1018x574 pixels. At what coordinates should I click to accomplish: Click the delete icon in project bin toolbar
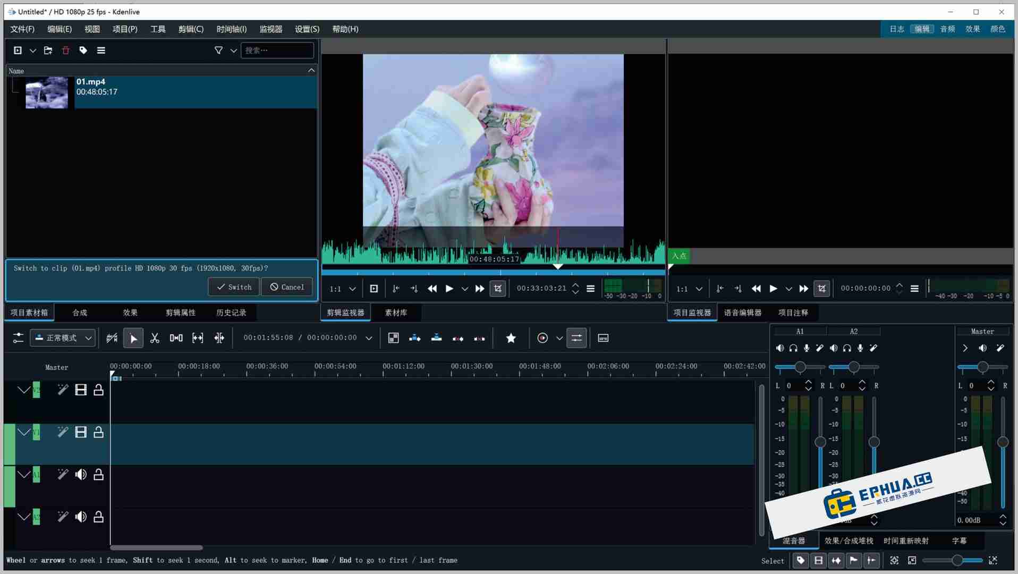click(65, 50)
